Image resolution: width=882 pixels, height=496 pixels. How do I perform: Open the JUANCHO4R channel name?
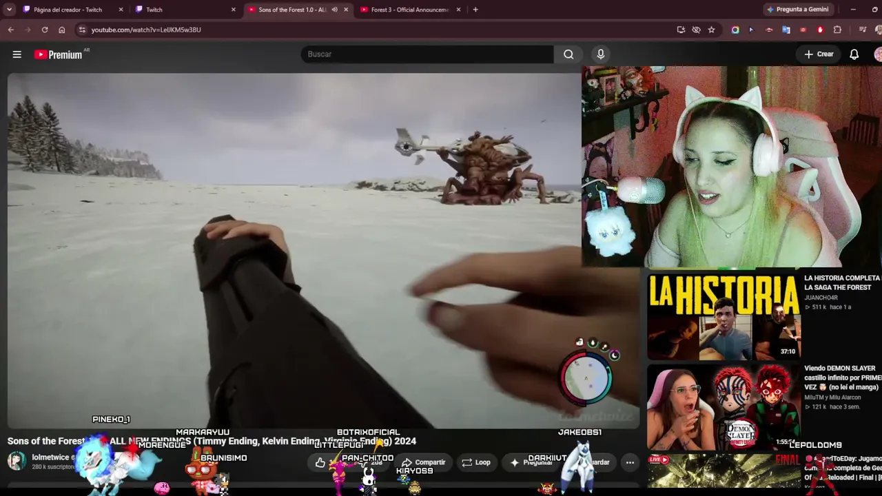pos(821,298)
